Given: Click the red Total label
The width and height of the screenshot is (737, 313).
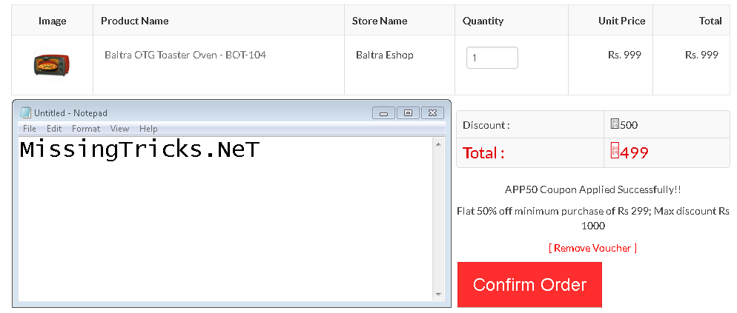Looking at the screenshot, I should (483, 153).
